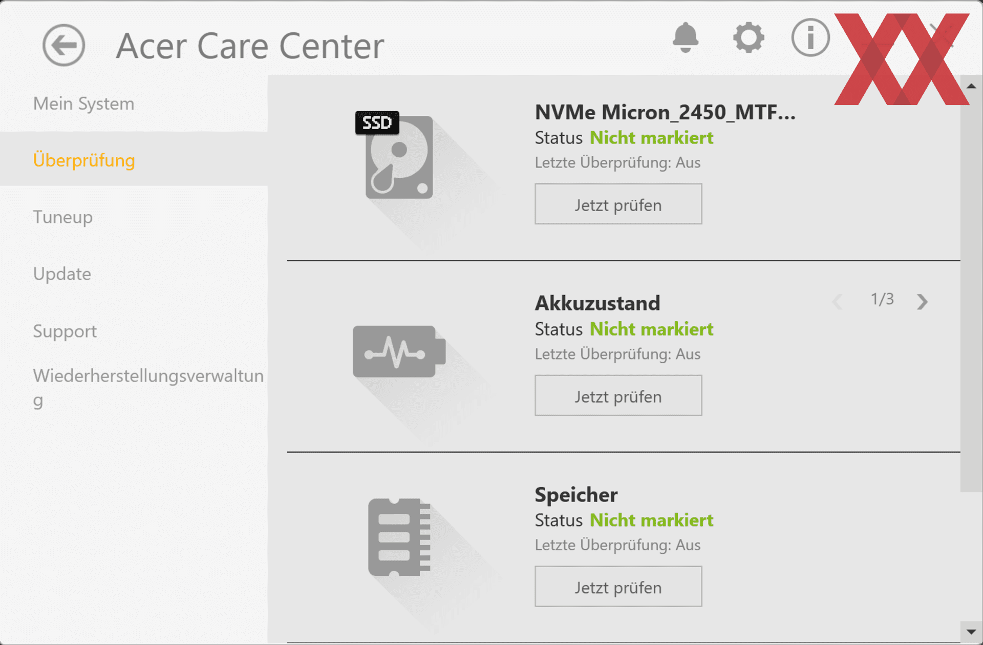Click the scrollbar up arrow
The width and height of the screenshot is (983, 645).
pyautogui.click(x=971, y=86)
